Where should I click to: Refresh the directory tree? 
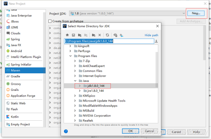(x=107, y=35)
